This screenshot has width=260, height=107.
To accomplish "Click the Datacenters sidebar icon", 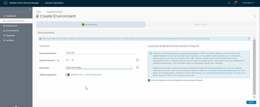I will 4,26.
